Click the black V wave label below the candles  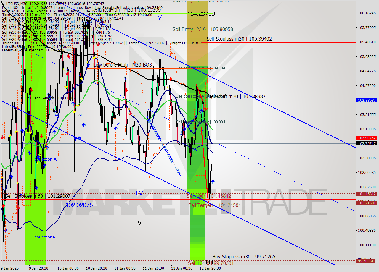pos(139,223)
